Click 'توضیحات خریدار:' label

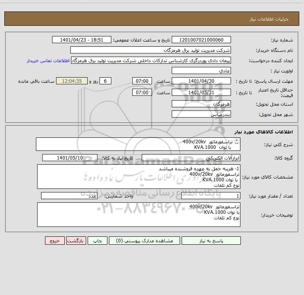pos(277,215)
